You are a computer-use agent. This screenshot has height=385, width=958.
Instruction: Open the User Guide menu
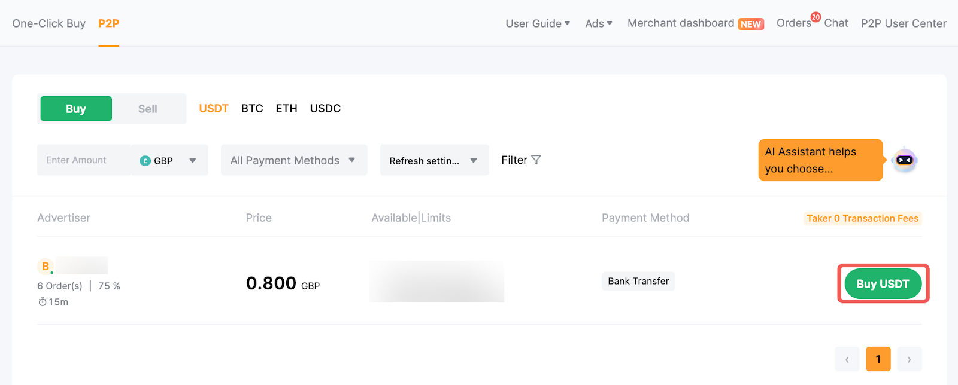537,23
